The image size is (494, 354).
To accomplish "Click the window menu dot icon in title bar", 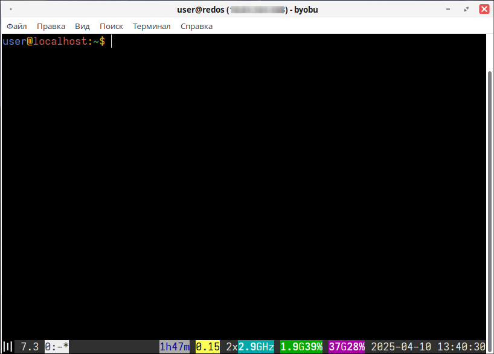I will (11, 9).
